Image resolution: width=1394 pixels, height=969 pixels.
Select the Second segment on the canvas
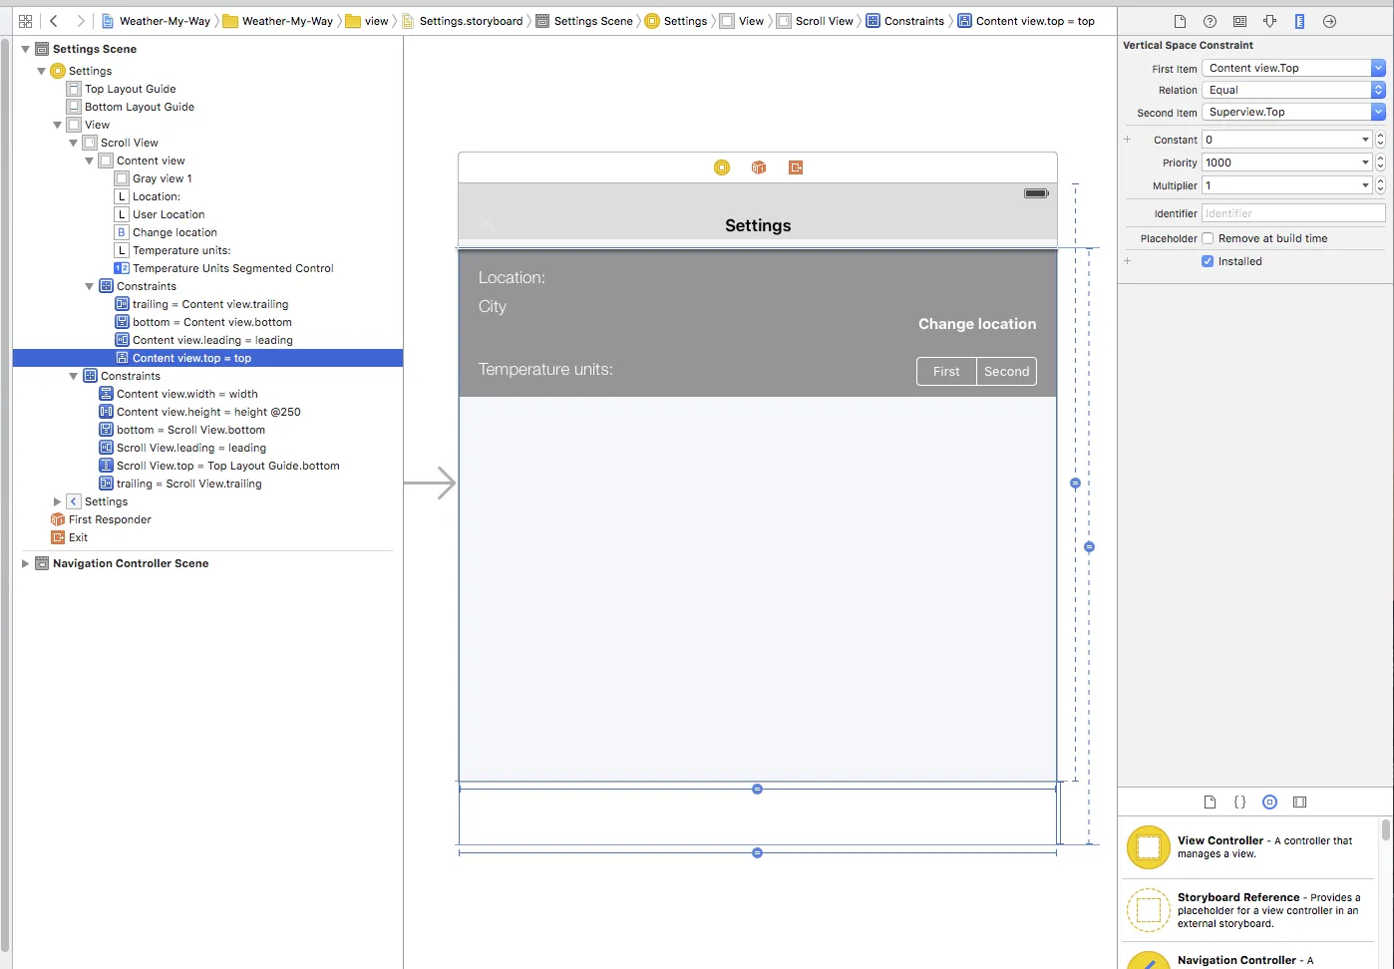click(1007, 371)
